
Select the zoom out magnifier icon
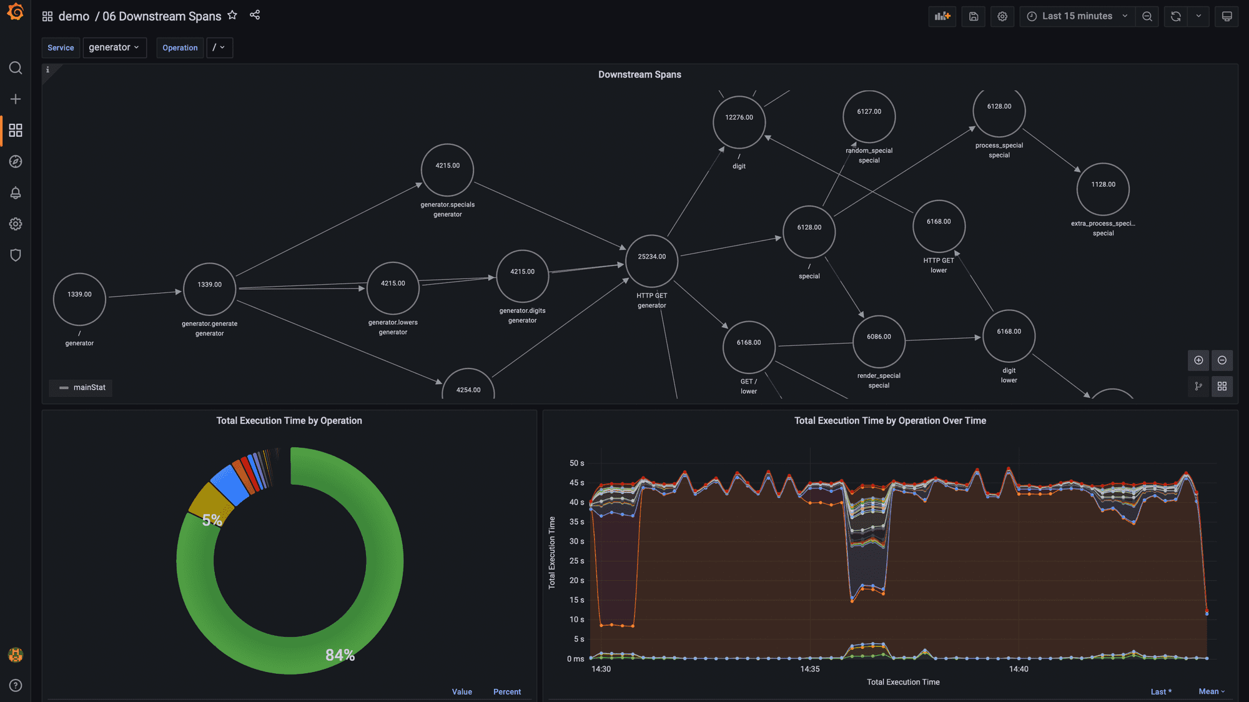[1147, 16]
